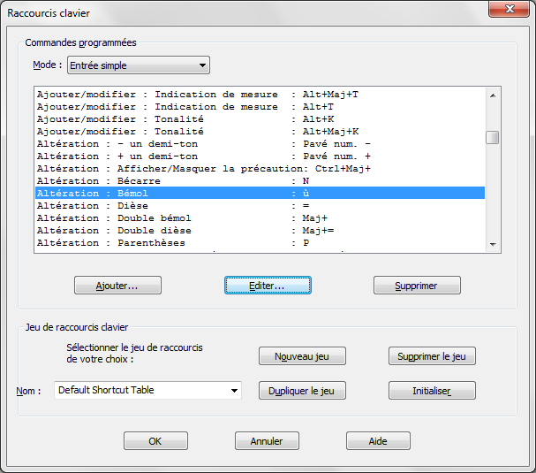Select Ajouter/modifier : Tonalité Alt+K row
This screenshot has height=473, width=536.
coord(177,118)
